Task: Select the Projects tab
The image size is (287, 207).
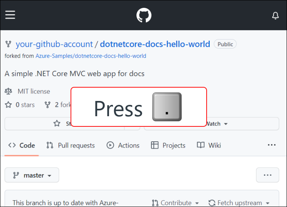Action: (x=168, y=146)
